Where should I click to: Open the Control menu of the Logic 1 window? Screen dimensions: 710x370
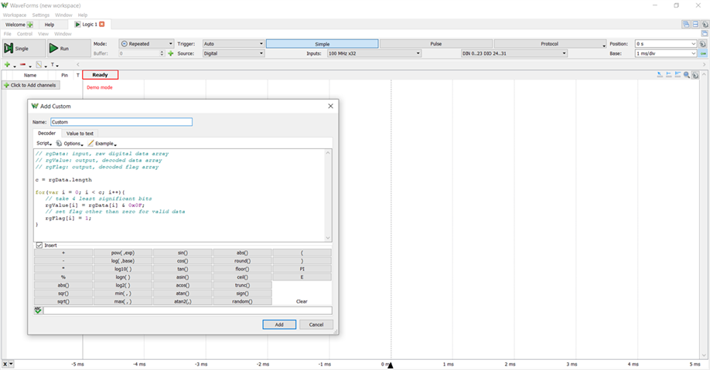pyautogui.click(x=25, y=34)
